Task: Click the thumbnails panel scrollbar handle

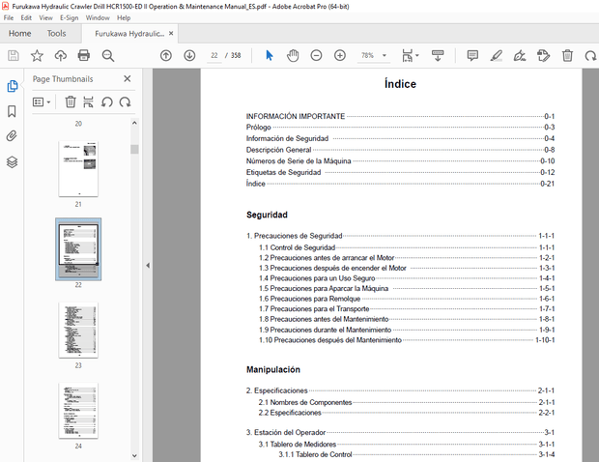Action: point(134,149)
